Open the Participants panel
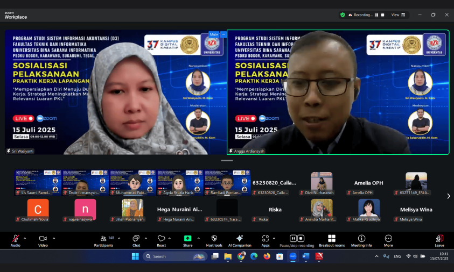Viewport: 454px width, 272px height. click(x=103, y=240)
